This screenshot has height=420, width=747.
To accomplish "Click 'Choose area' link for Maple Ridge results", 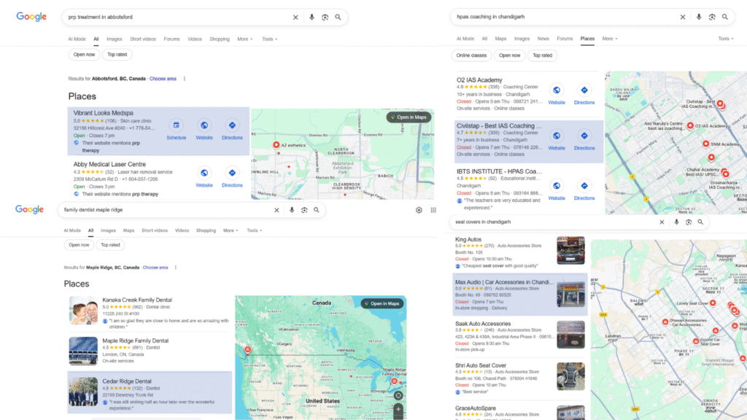I will 155,268.
